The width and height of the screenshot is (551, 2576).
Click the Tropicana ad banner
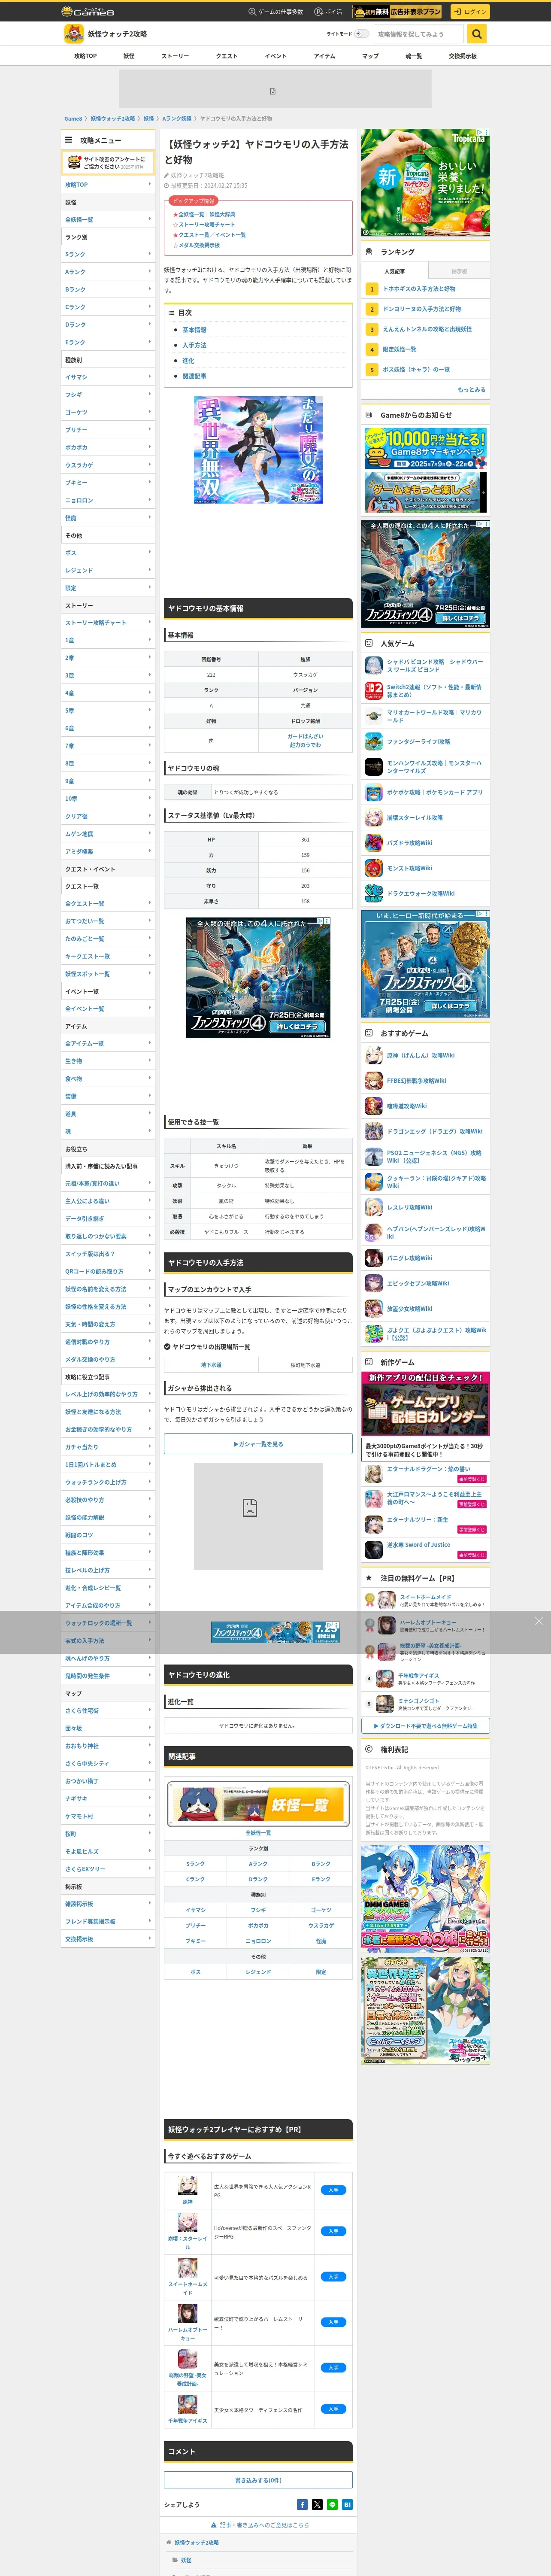click(x=426, y=183)
